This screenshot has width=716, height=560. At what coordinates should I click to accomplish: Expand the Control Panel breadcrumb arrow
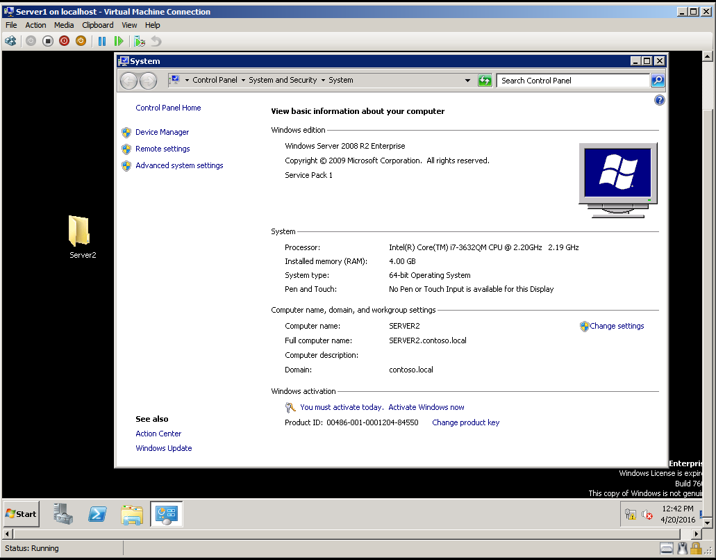(x=243, y=81)
